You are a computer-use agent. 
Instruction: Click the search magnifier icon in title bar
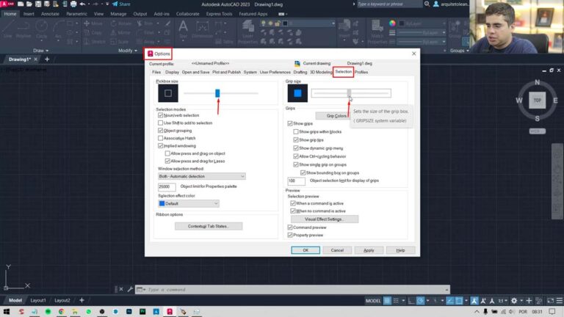tap(427, 4)
